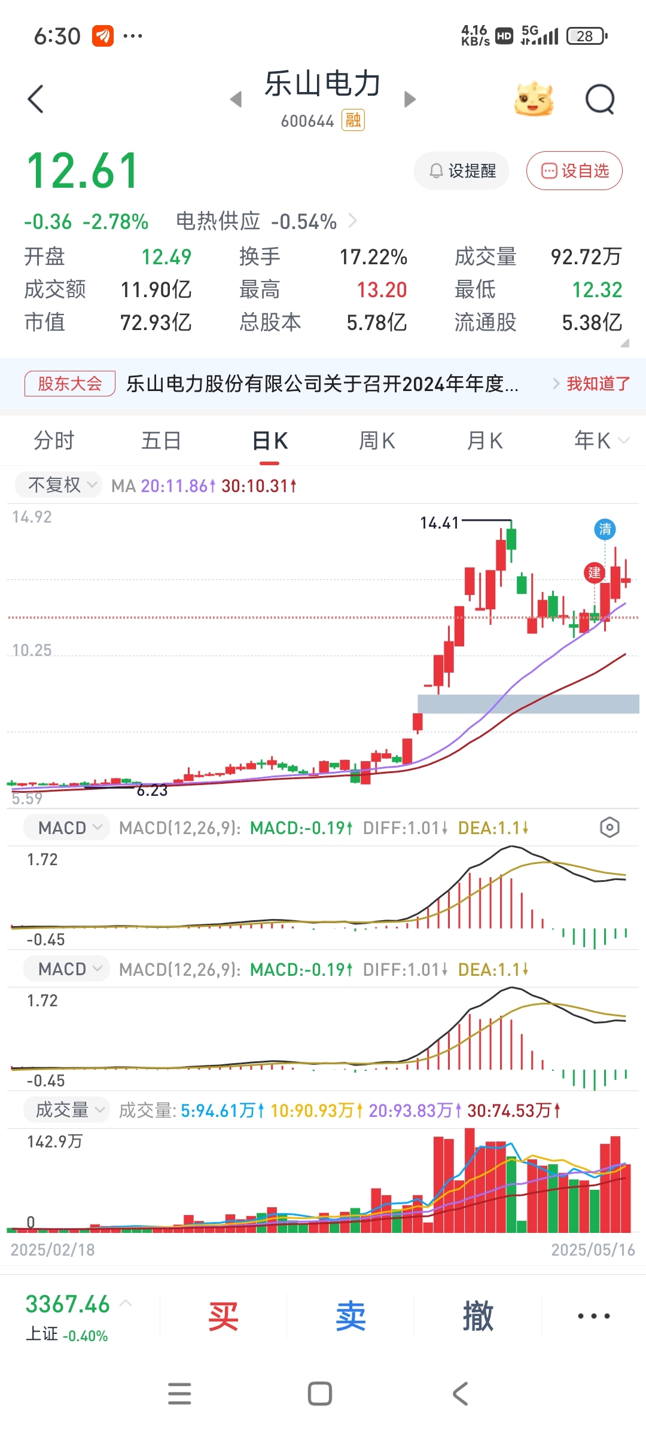
Task: Open more options three-dot menu at bottom
Action: click(x=593, y=1316)
